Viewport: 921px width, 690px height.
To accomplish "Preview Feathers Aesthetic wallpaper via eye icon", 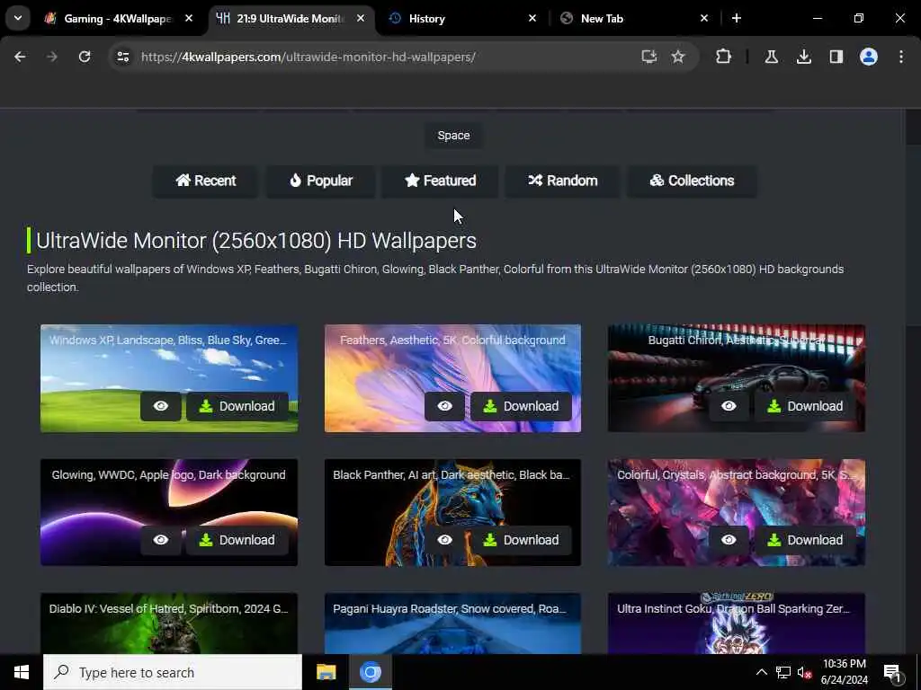I will coord(444,406).
